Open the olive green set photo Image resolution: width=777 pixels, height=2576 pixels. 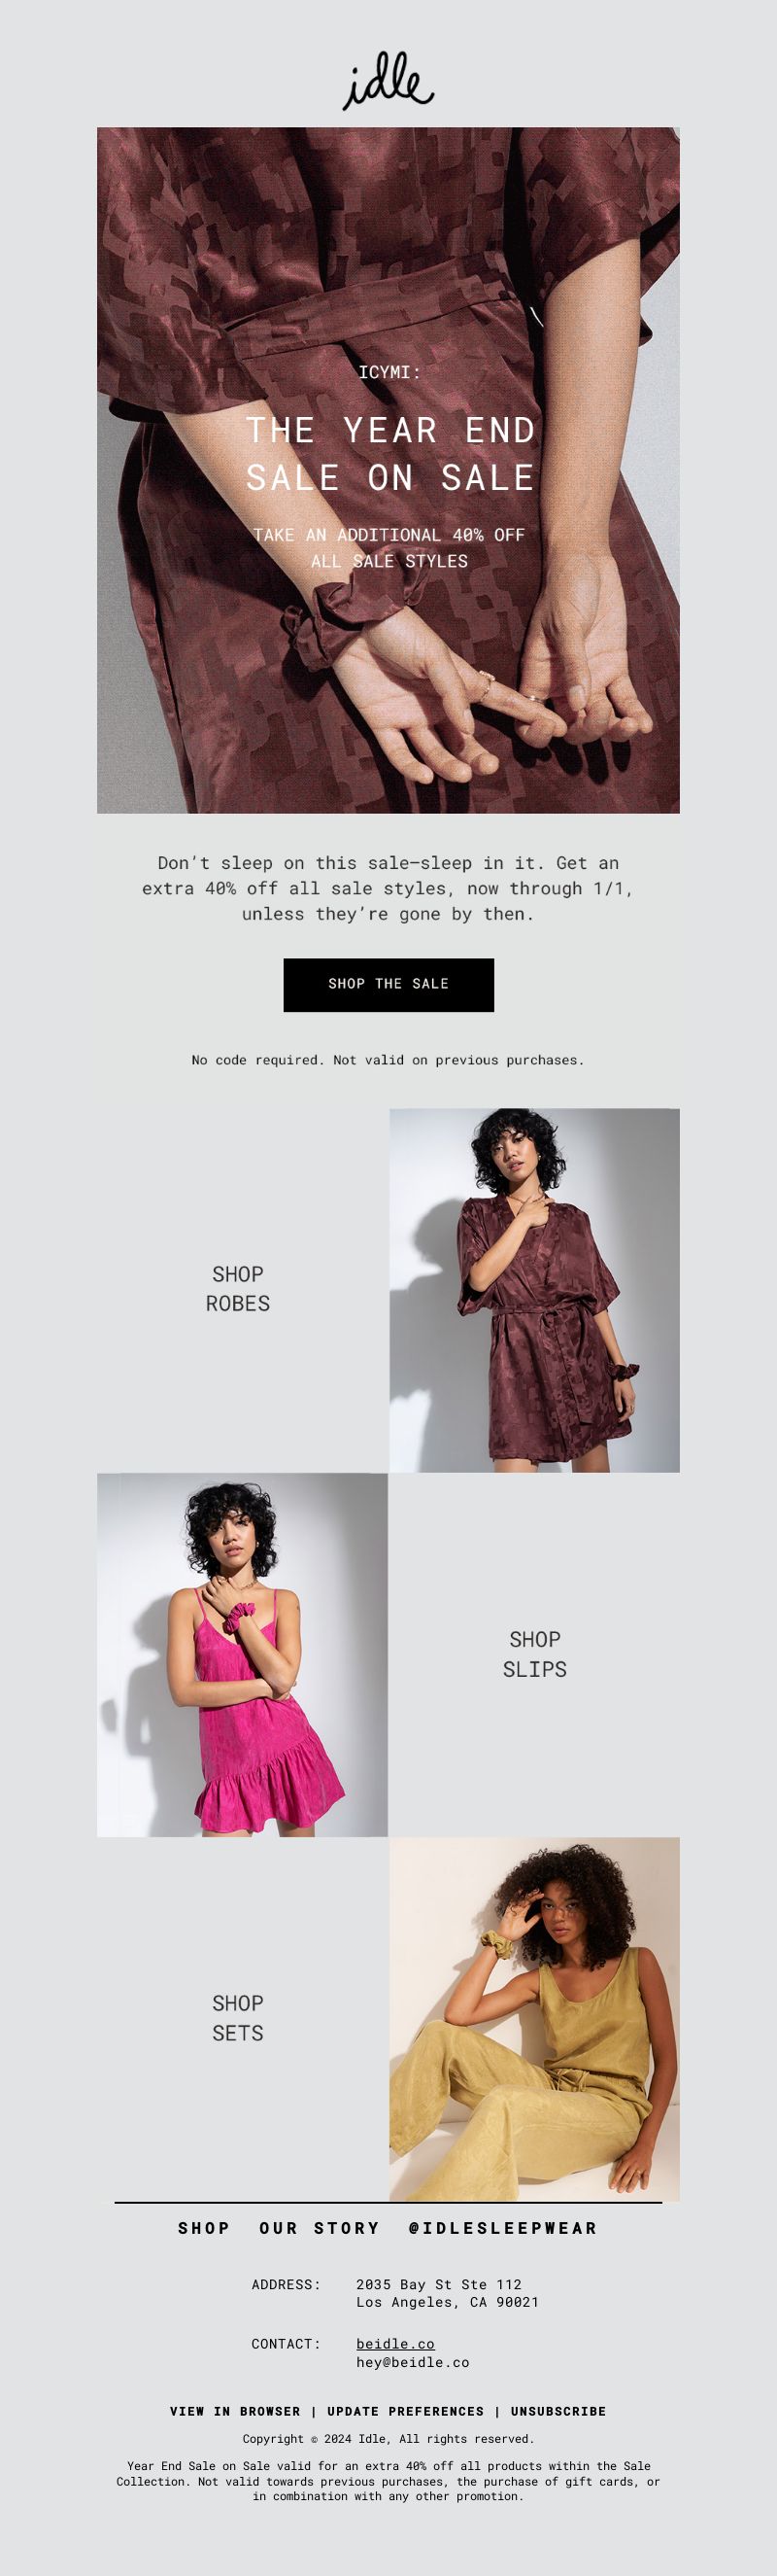[534, 2018]
